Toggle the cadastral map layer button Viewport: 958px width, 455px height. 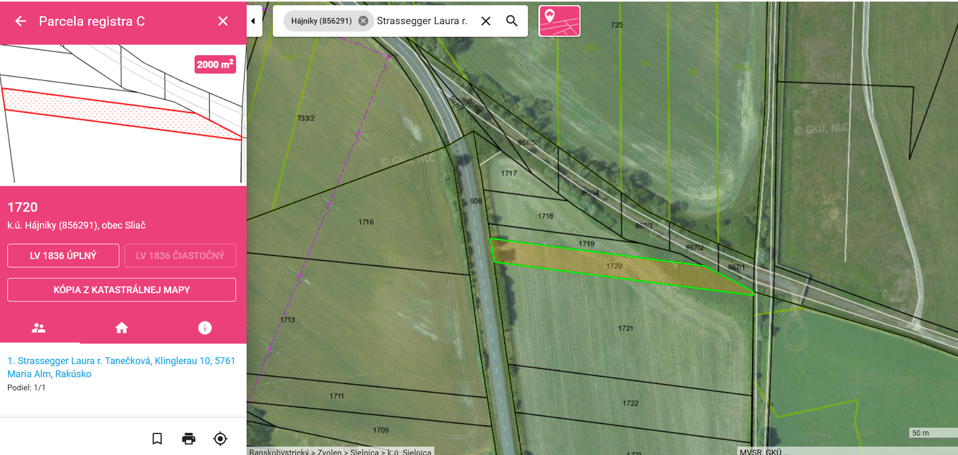559,21
